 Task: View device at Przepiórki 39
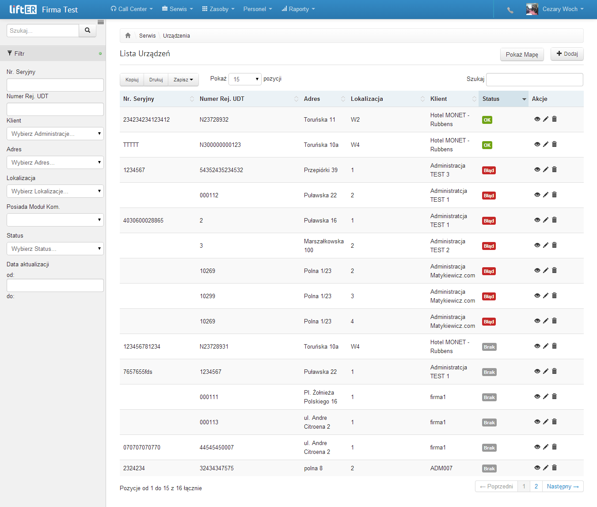coord(537,169)
